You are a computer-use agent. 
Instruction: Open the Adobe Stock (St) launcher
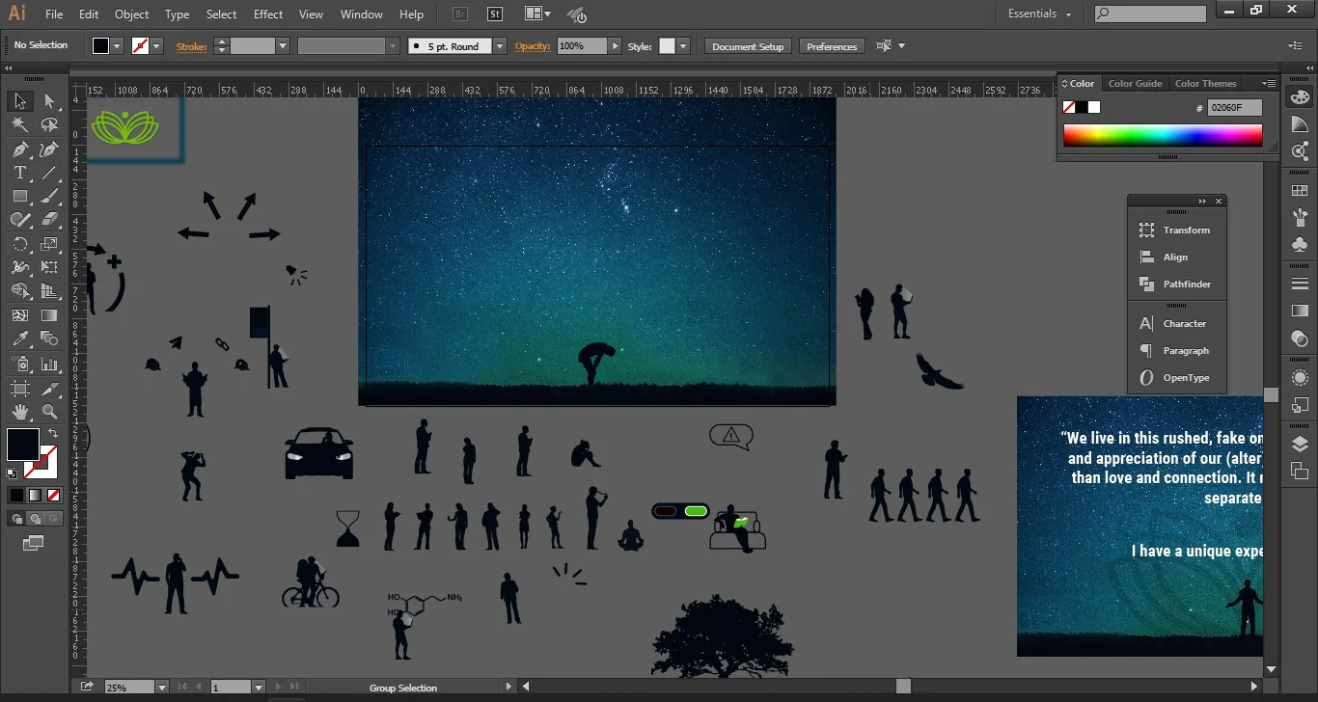click(495, 14)
